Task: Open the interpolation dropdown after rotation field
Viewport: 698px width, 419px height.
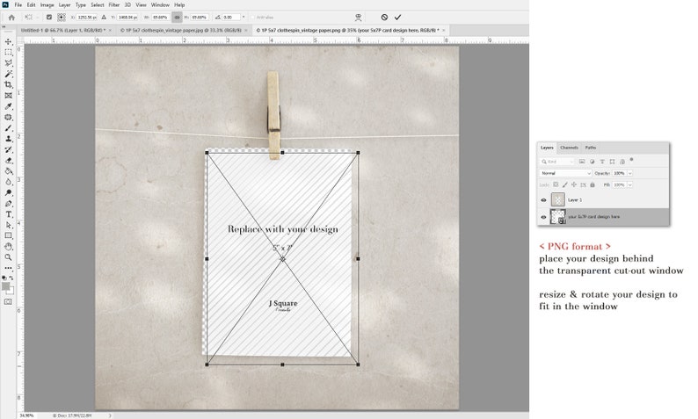Action: pyautogui.click(x=243, y=18)
